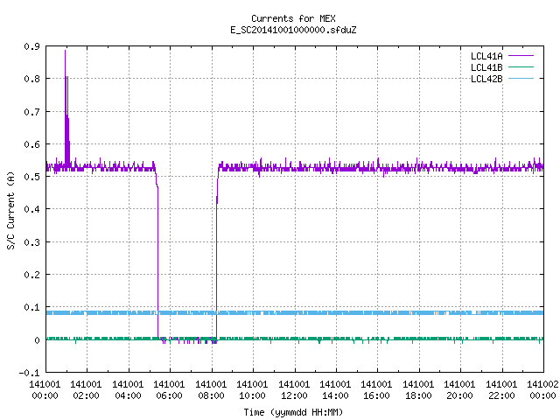Click the 141001 20:00 x-axis tick label
The image size is (560, 420).
point(460,390)
